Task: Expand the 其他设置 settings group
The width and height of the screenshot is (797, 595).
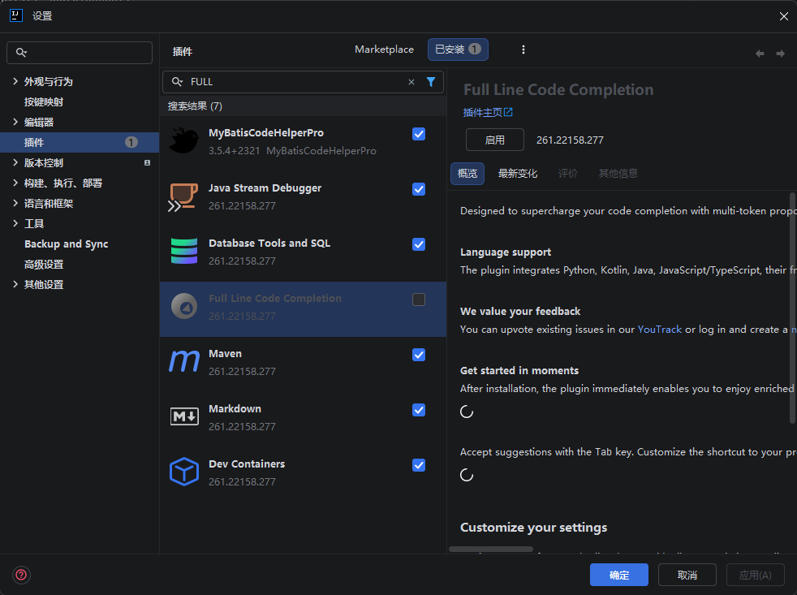Action: click(x=15, y=285)
